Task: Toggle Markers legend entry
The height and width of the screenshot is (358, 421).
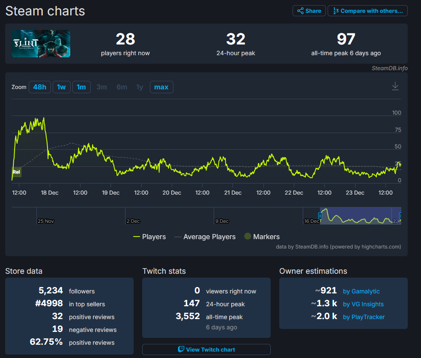Action: click(262, 237)
